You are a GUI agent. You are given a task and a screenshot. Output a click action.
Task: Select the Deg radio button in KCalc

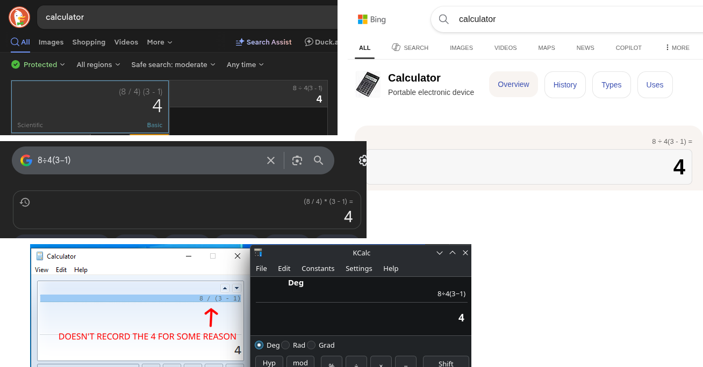259,345
